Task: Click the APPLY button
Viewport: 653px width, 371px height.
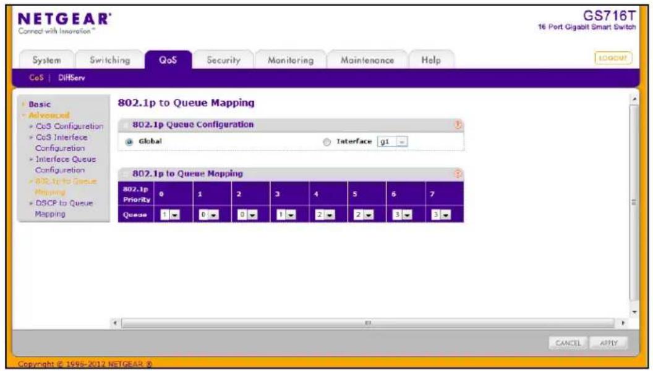Action: (608, 343)
